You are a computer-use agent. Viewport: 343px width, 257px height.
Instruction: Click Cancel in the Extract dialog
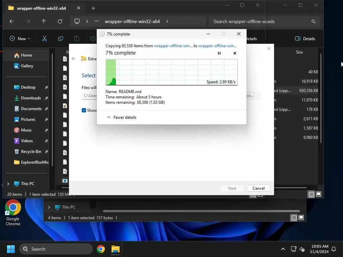point(258,188)
